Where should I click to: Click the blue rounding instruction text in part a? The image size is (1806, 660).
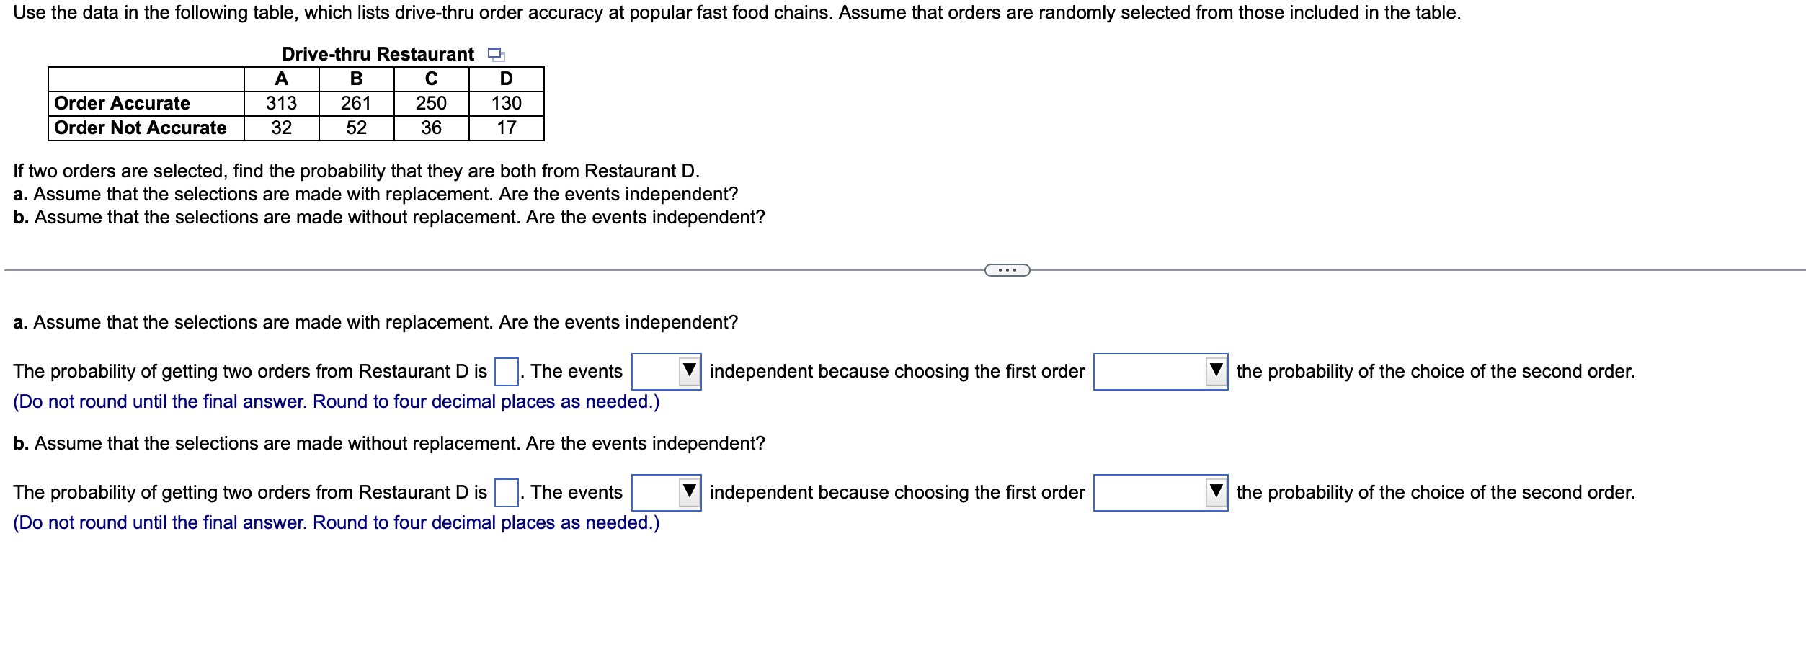coord(335,402)
